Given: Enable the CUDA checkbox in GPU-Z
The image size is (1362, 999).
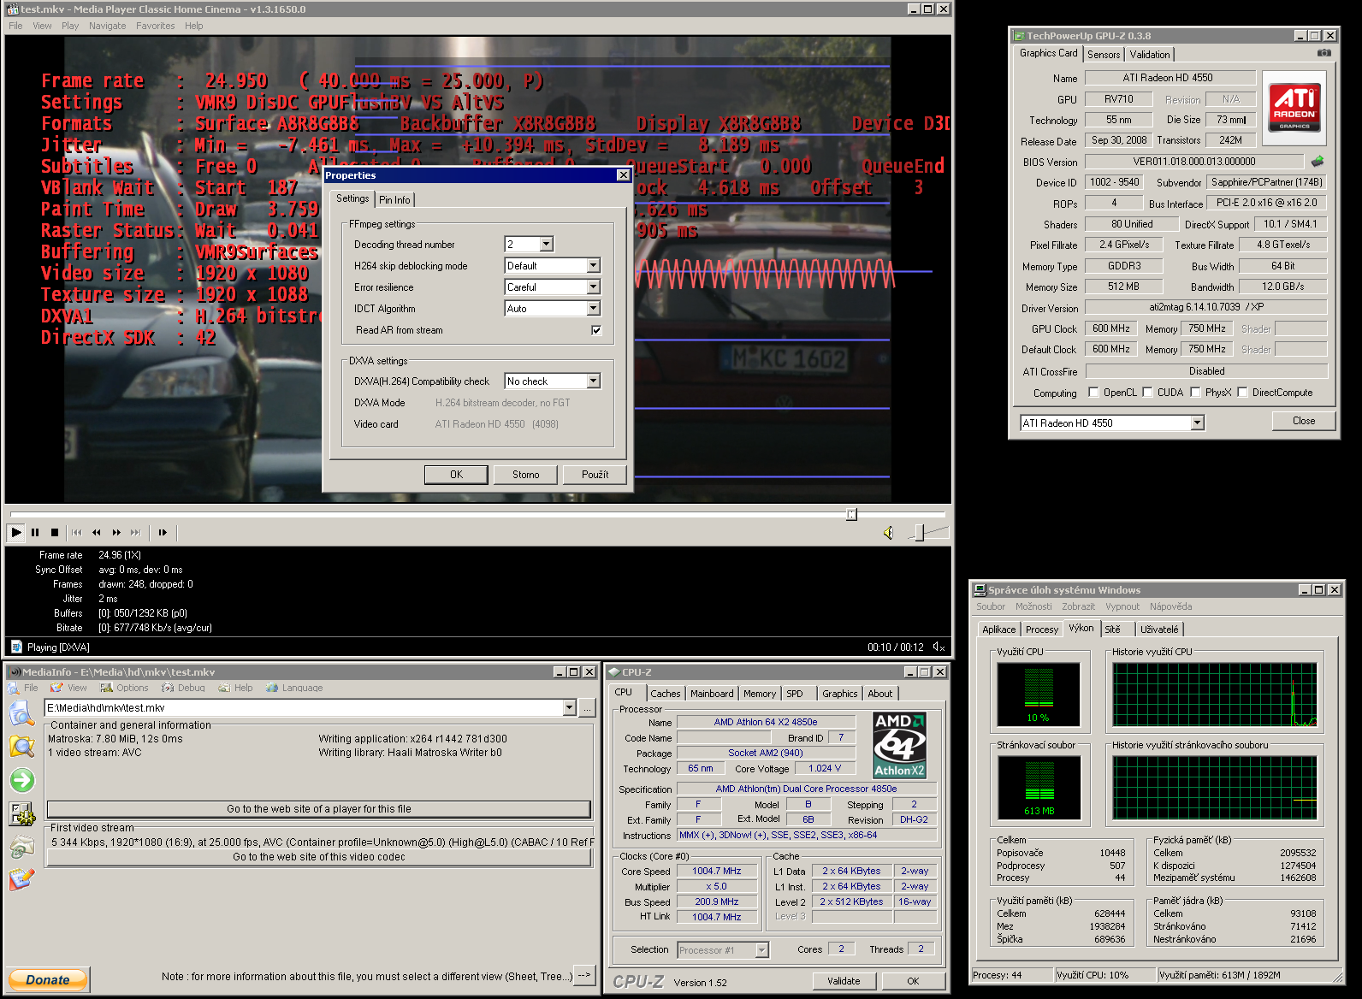Looking at the screenshot, I should [1147, 393].
